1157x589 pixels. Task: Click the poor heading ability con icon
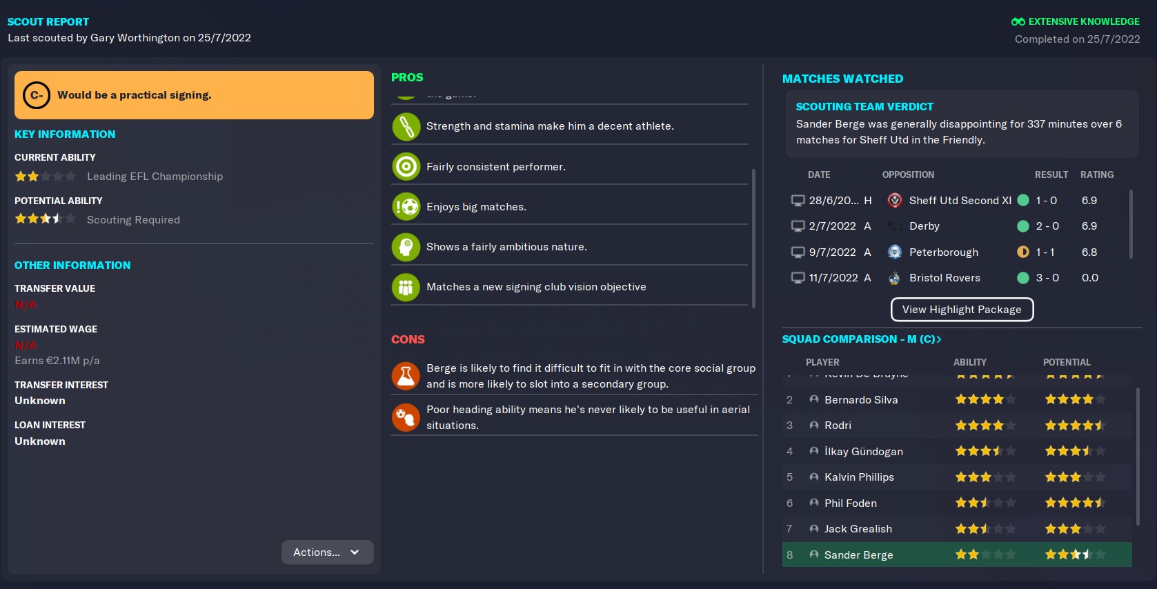click(406, 417)
